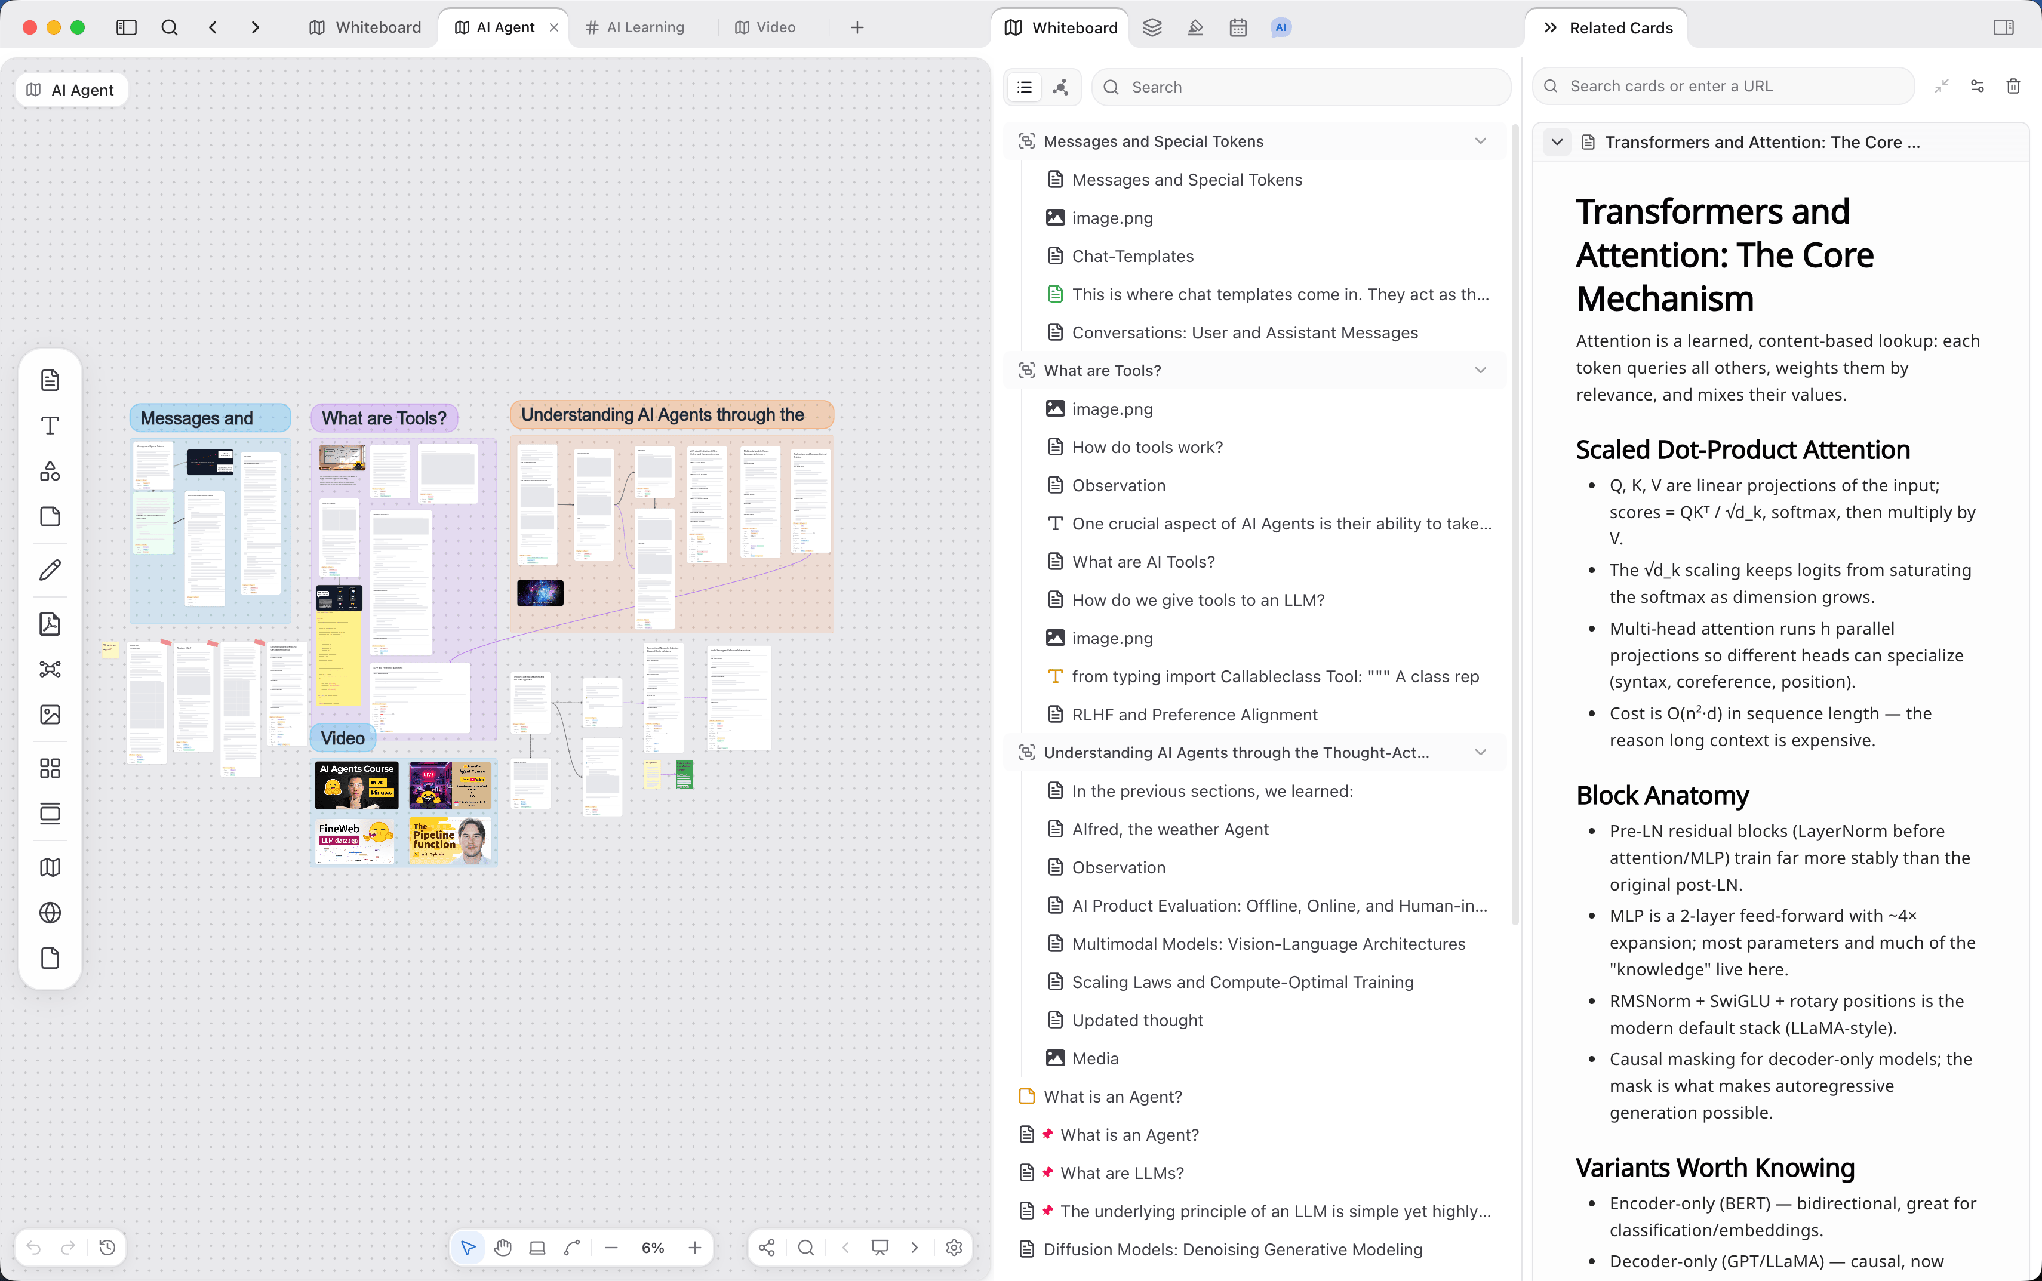This screenshot has height=1281, width=2042.
Task: Click the zoom out minus button
Action: [x=611, y=1247]
